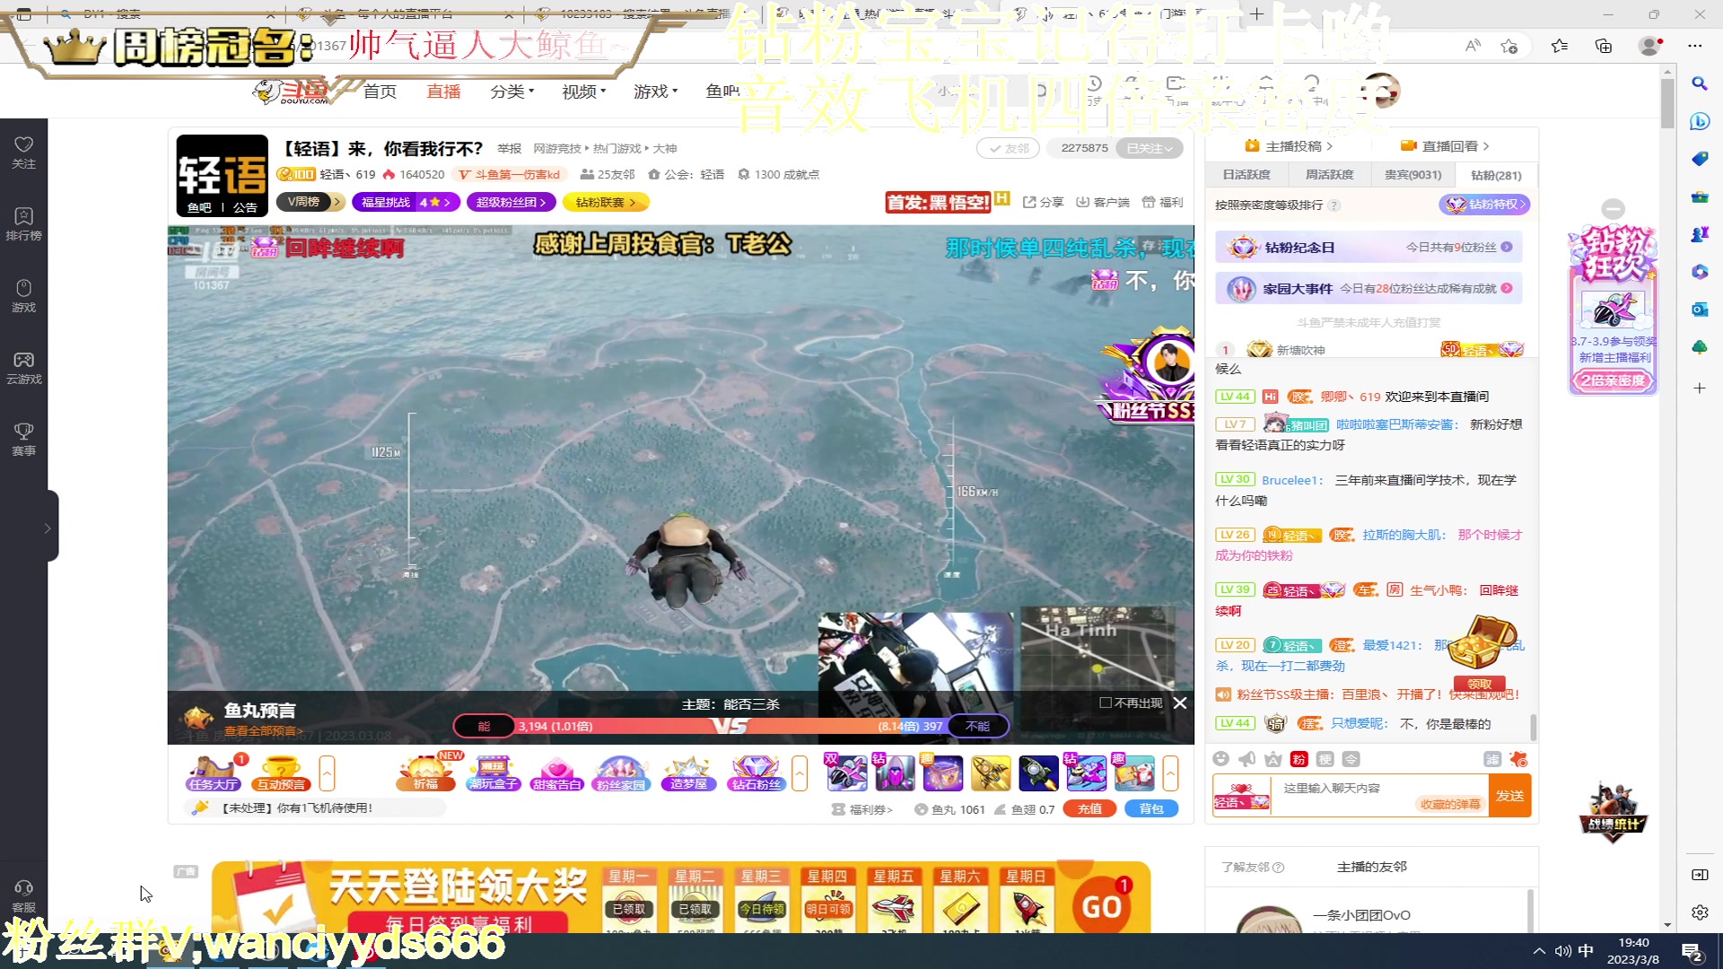
Task: Click the GO button on sign-in banner
Action: (1101, 906)
